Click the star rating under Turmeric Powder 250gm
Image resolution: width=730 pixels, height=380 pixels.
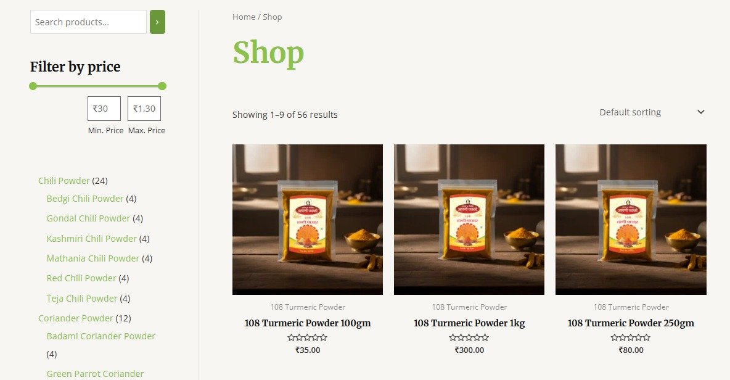click(x=631, y=337)
